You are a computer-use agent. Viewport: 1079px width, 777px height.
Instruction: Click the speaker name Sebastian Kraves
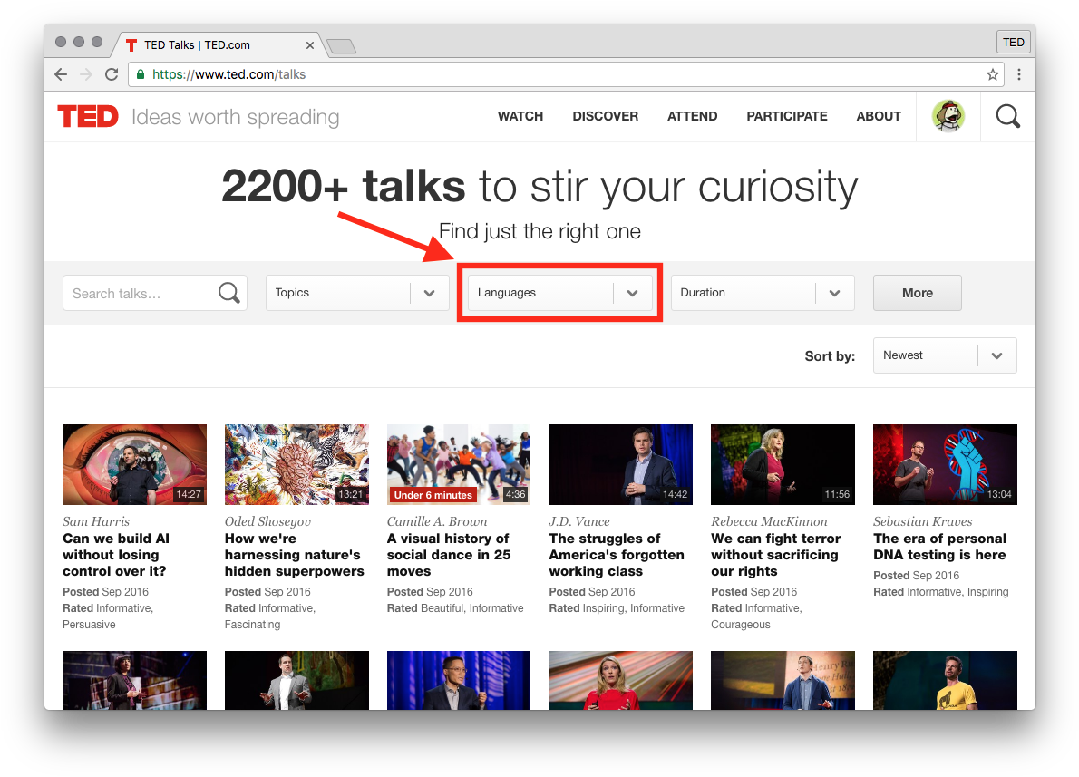(923, 521)
